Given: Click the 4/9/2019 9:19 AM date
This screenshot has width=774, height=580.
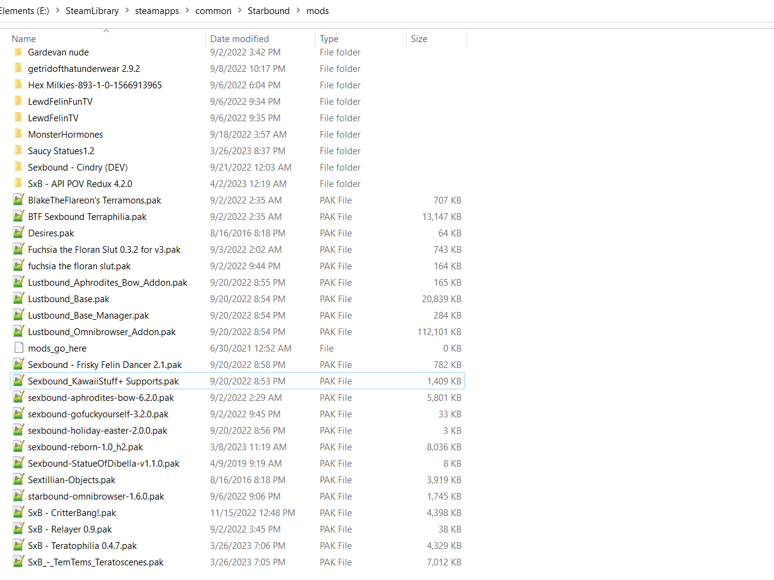Looking at the screenshot, I should [246, 463].
